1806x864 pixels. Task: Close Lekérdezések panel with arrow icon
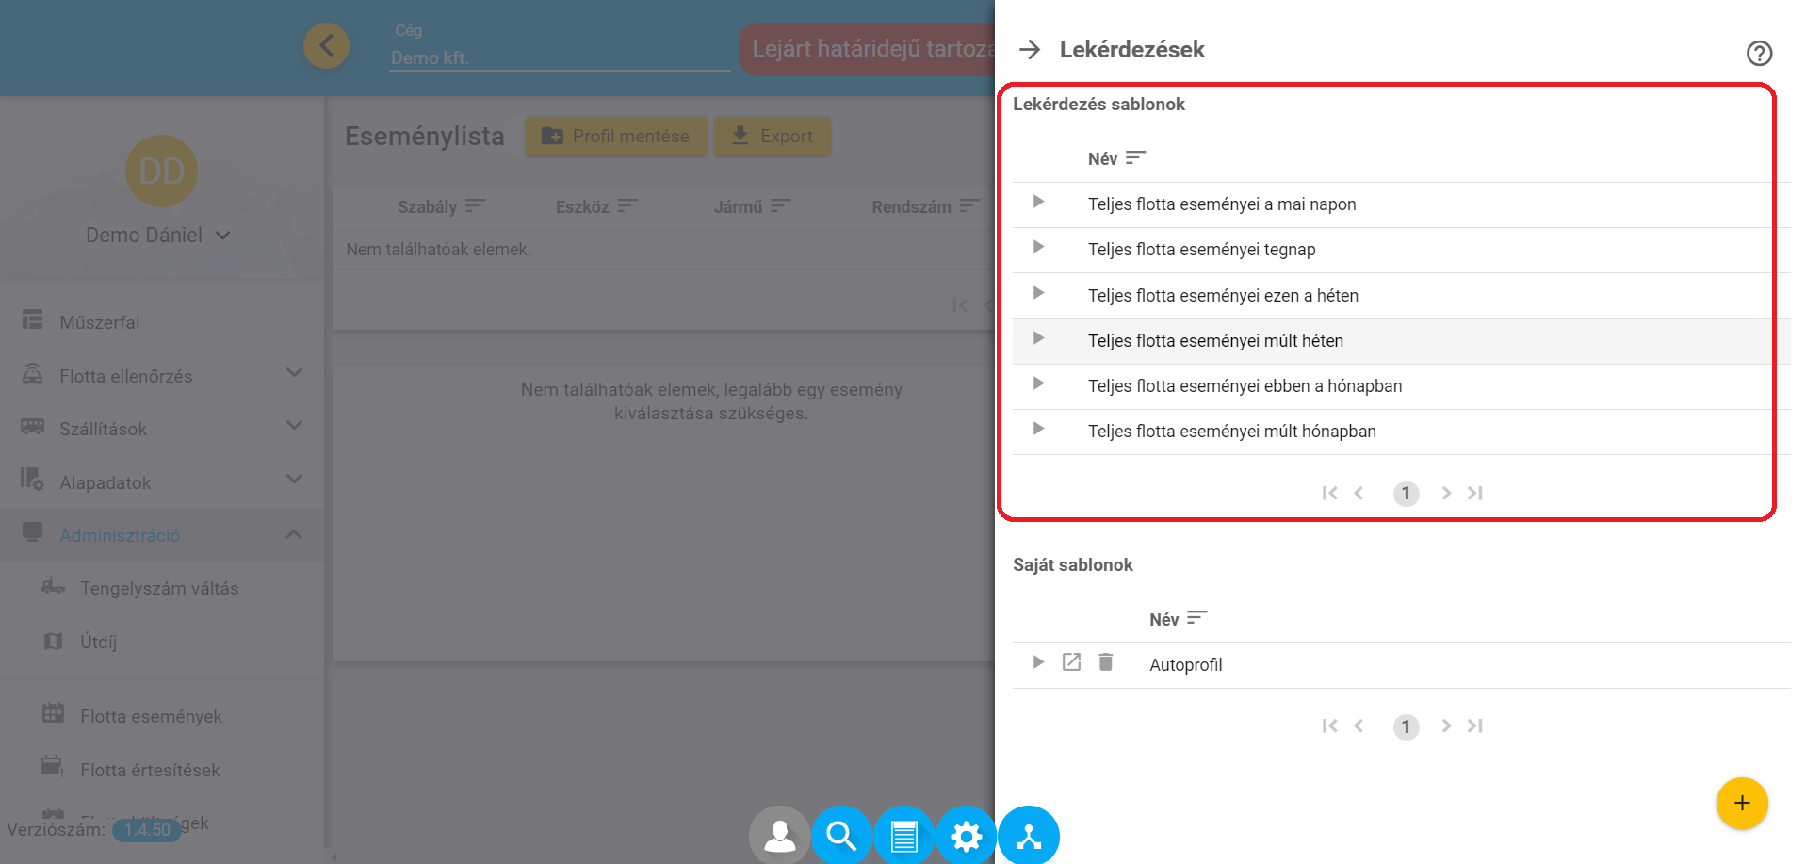click(1030, 49)
